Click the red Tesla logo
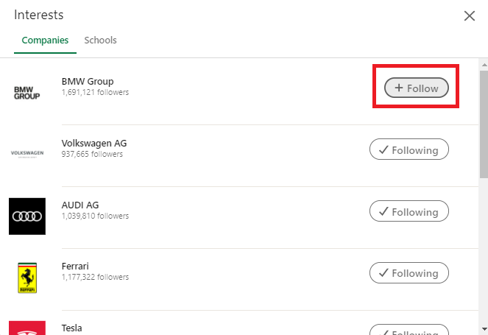This screenshot has width=488, height=335. [x=27, y=328]
